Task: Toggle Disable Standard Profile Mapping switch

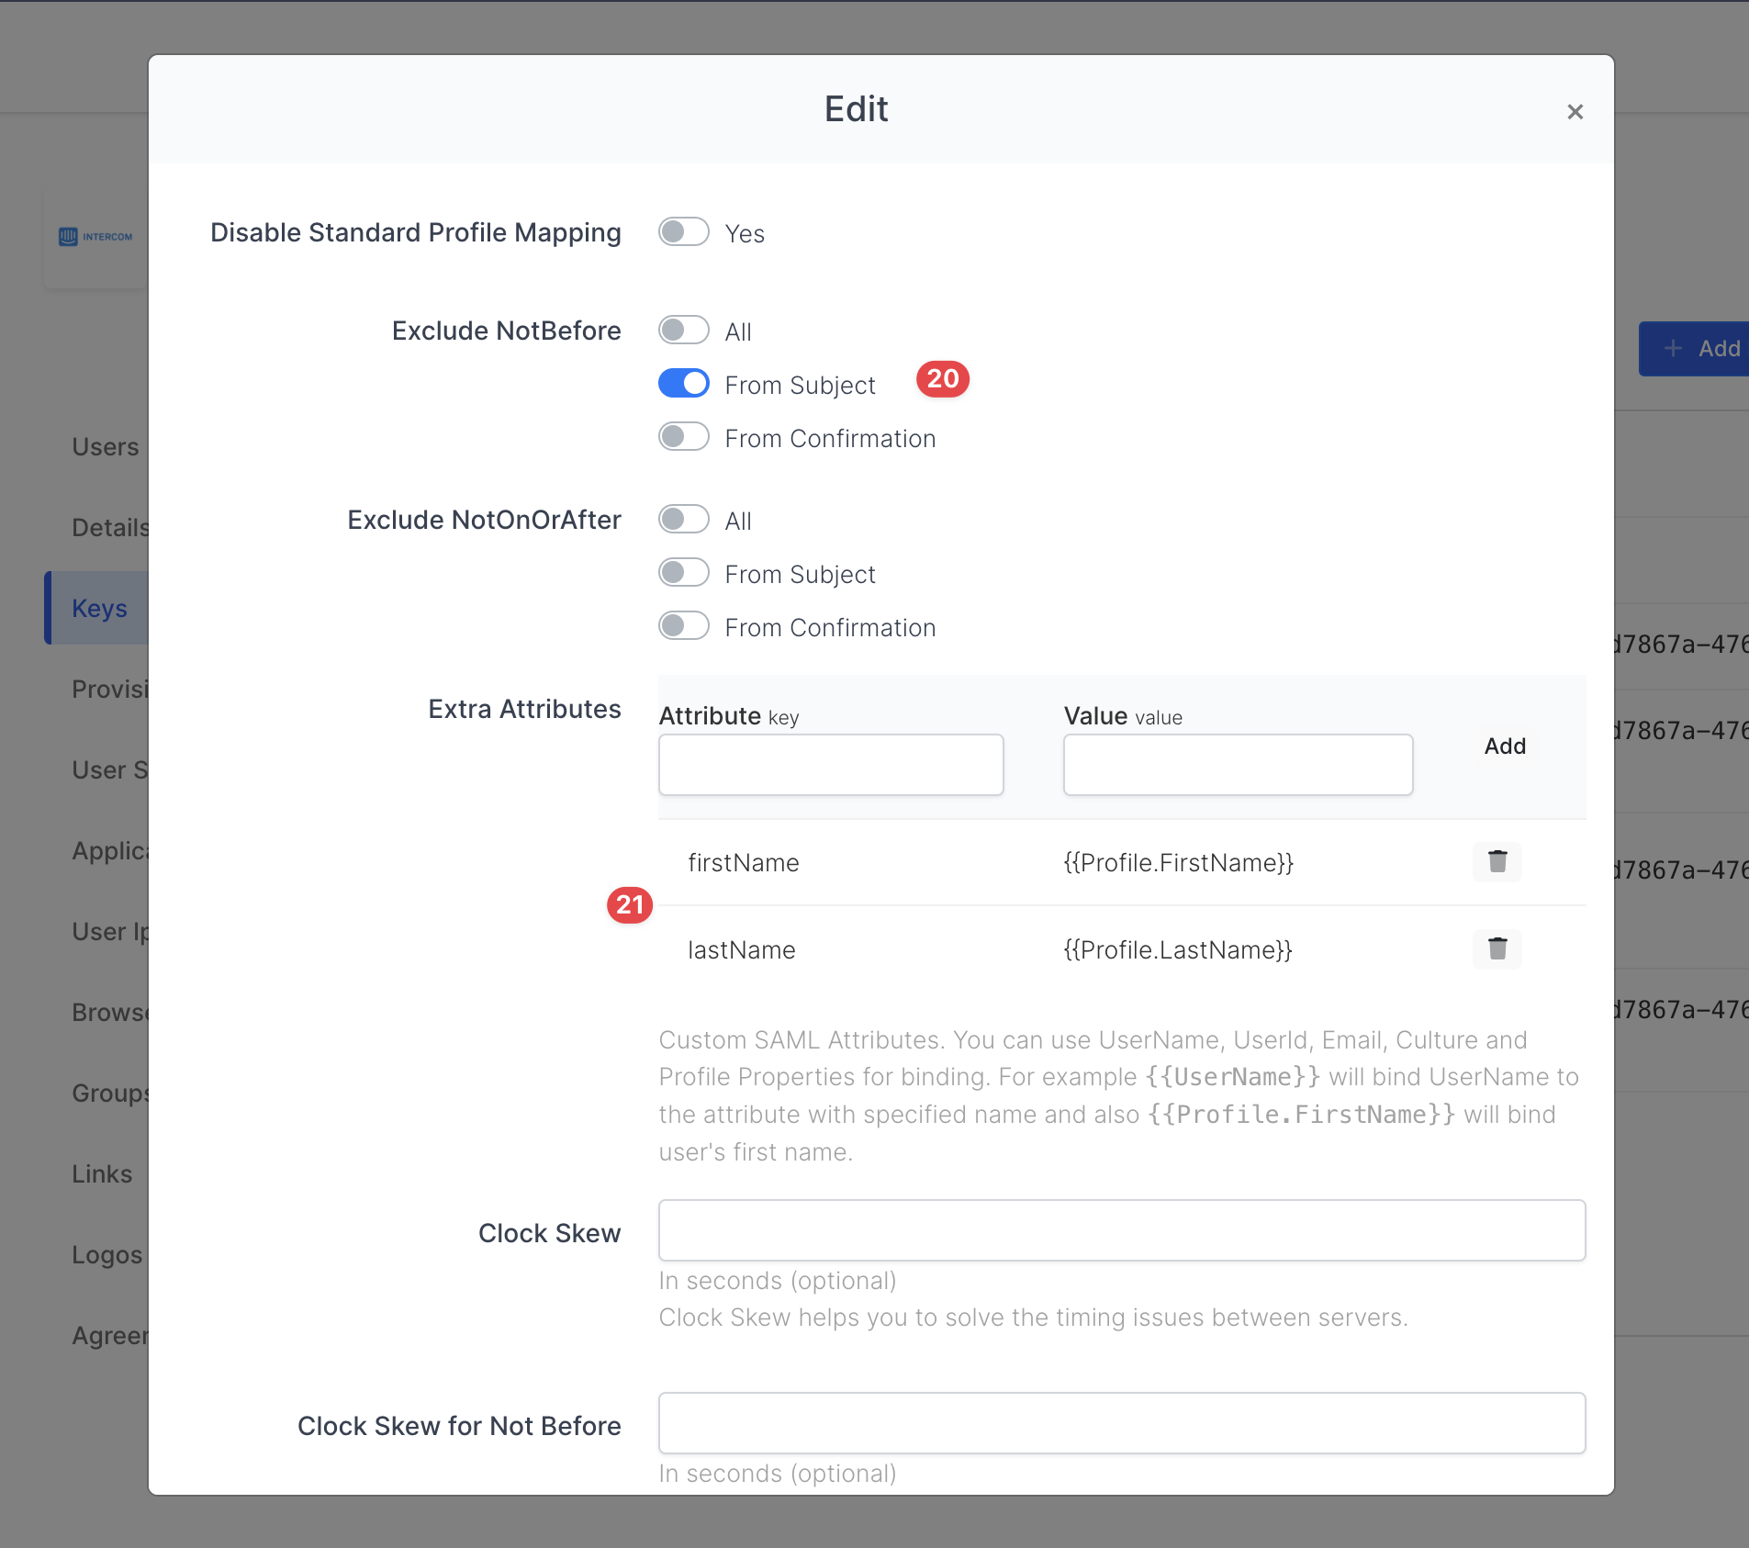Action: click(x=684, y=232)
